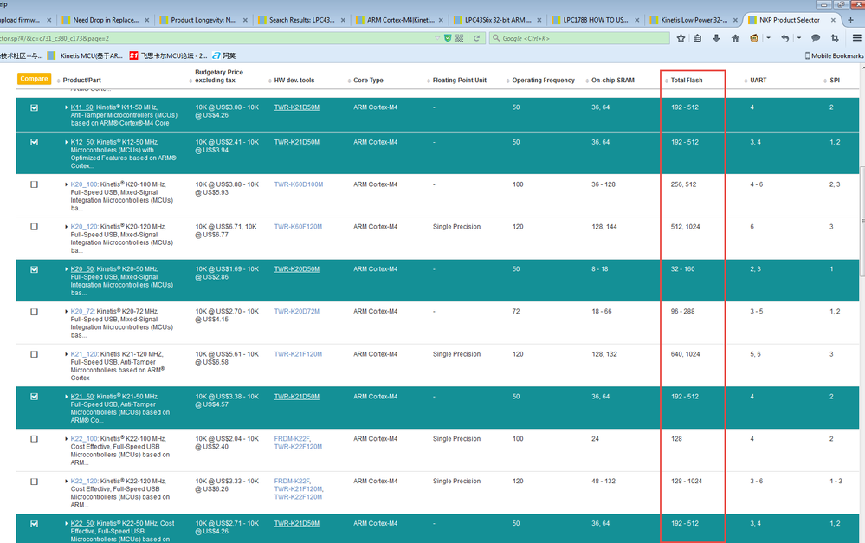Close the Kinetis Low Power tab
The height and width of the screenshot is (543, 865).
735,20
